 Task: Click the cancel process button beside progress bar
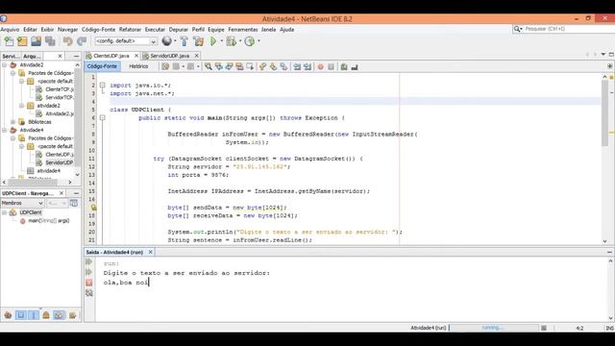pos(544,328)
